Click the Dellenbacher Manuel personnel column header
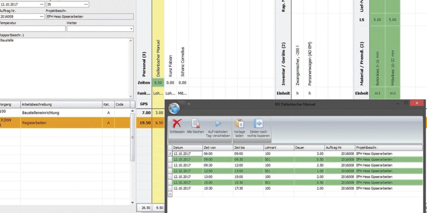Viewport: 427px width, 213px height. click(158, 58)
